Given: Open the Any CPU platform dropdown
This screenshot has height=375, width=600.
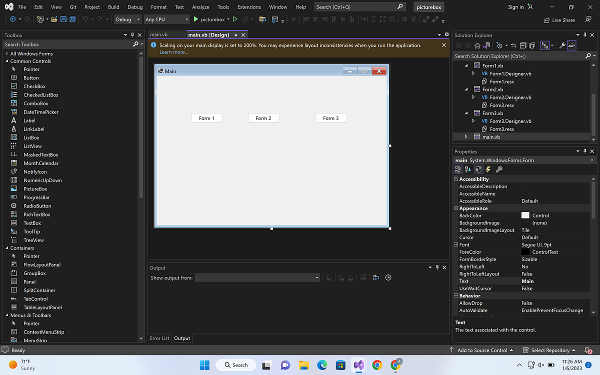Looking at the screenshot, I should coord(166,18).
